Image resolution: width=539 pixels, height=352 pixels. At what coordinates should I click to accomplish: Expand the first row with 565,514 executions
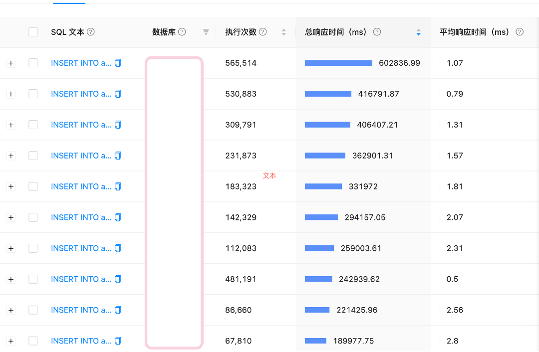pos(11,63)
